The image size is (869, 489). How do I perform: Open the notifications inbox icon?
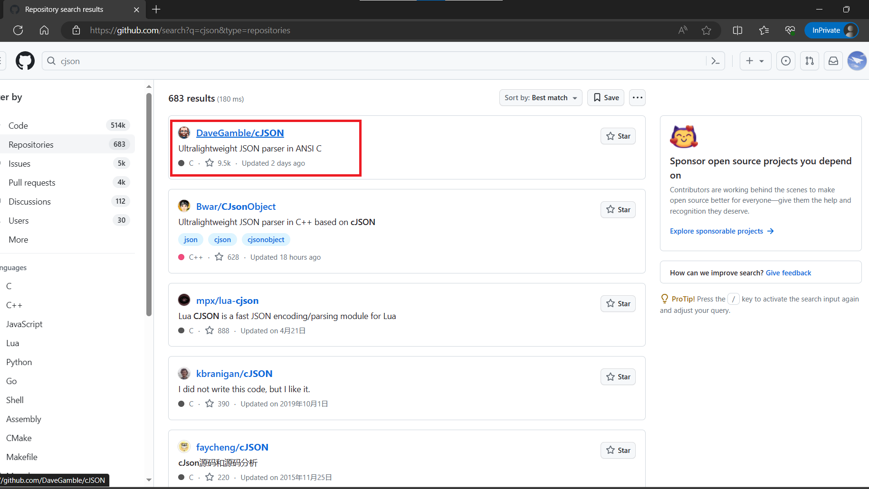coord(833,61)
